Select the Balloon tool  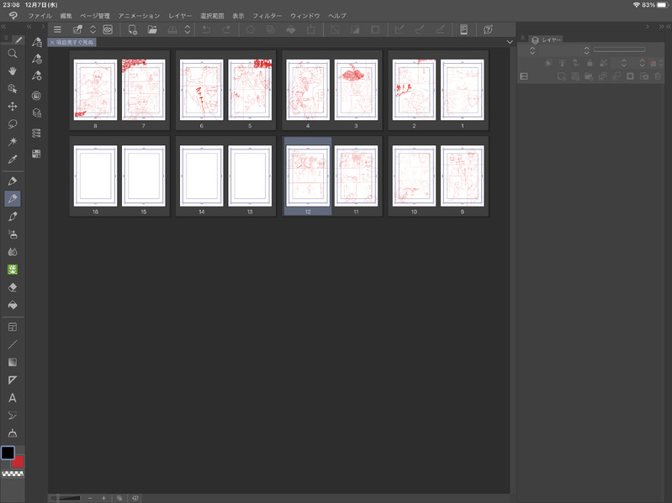(13, 416)
